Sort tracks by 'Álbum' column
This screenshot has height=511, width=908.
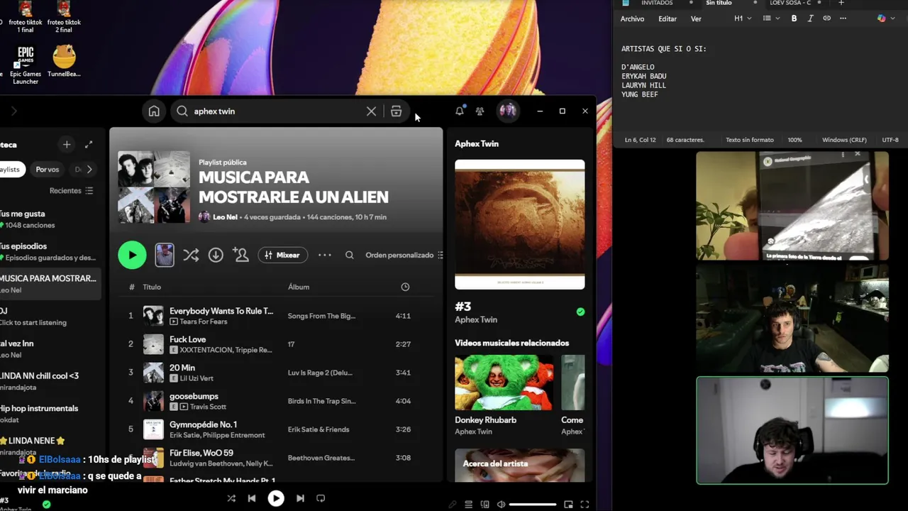click(299, 287)
